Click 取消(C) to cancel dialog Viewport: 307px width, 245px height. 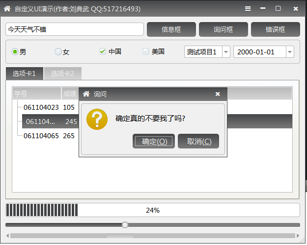pos(198,141)
